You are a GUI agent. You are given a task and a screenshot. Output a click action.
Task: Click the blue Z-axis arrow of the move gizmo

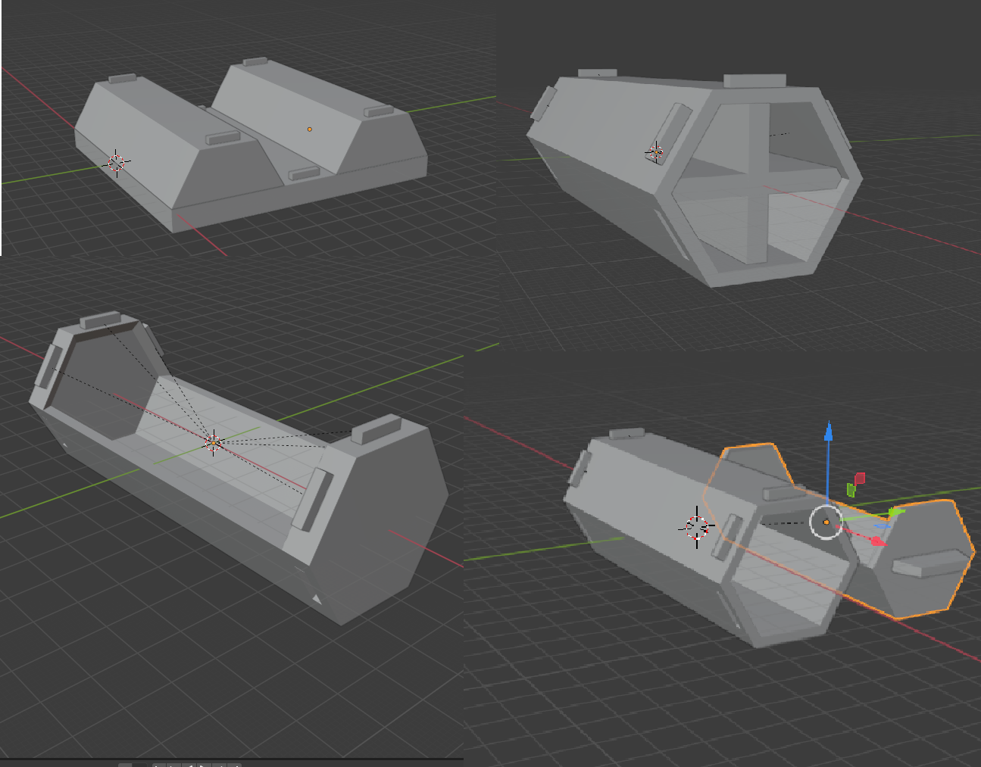tap(828, 433)
